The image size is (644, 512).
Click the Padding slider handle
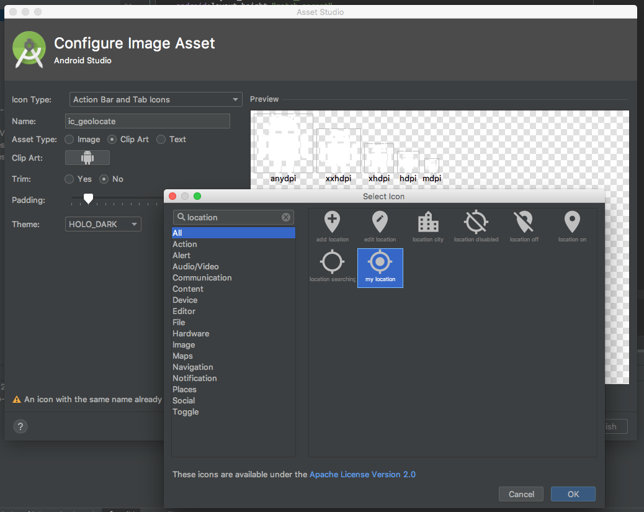[89, 199]
